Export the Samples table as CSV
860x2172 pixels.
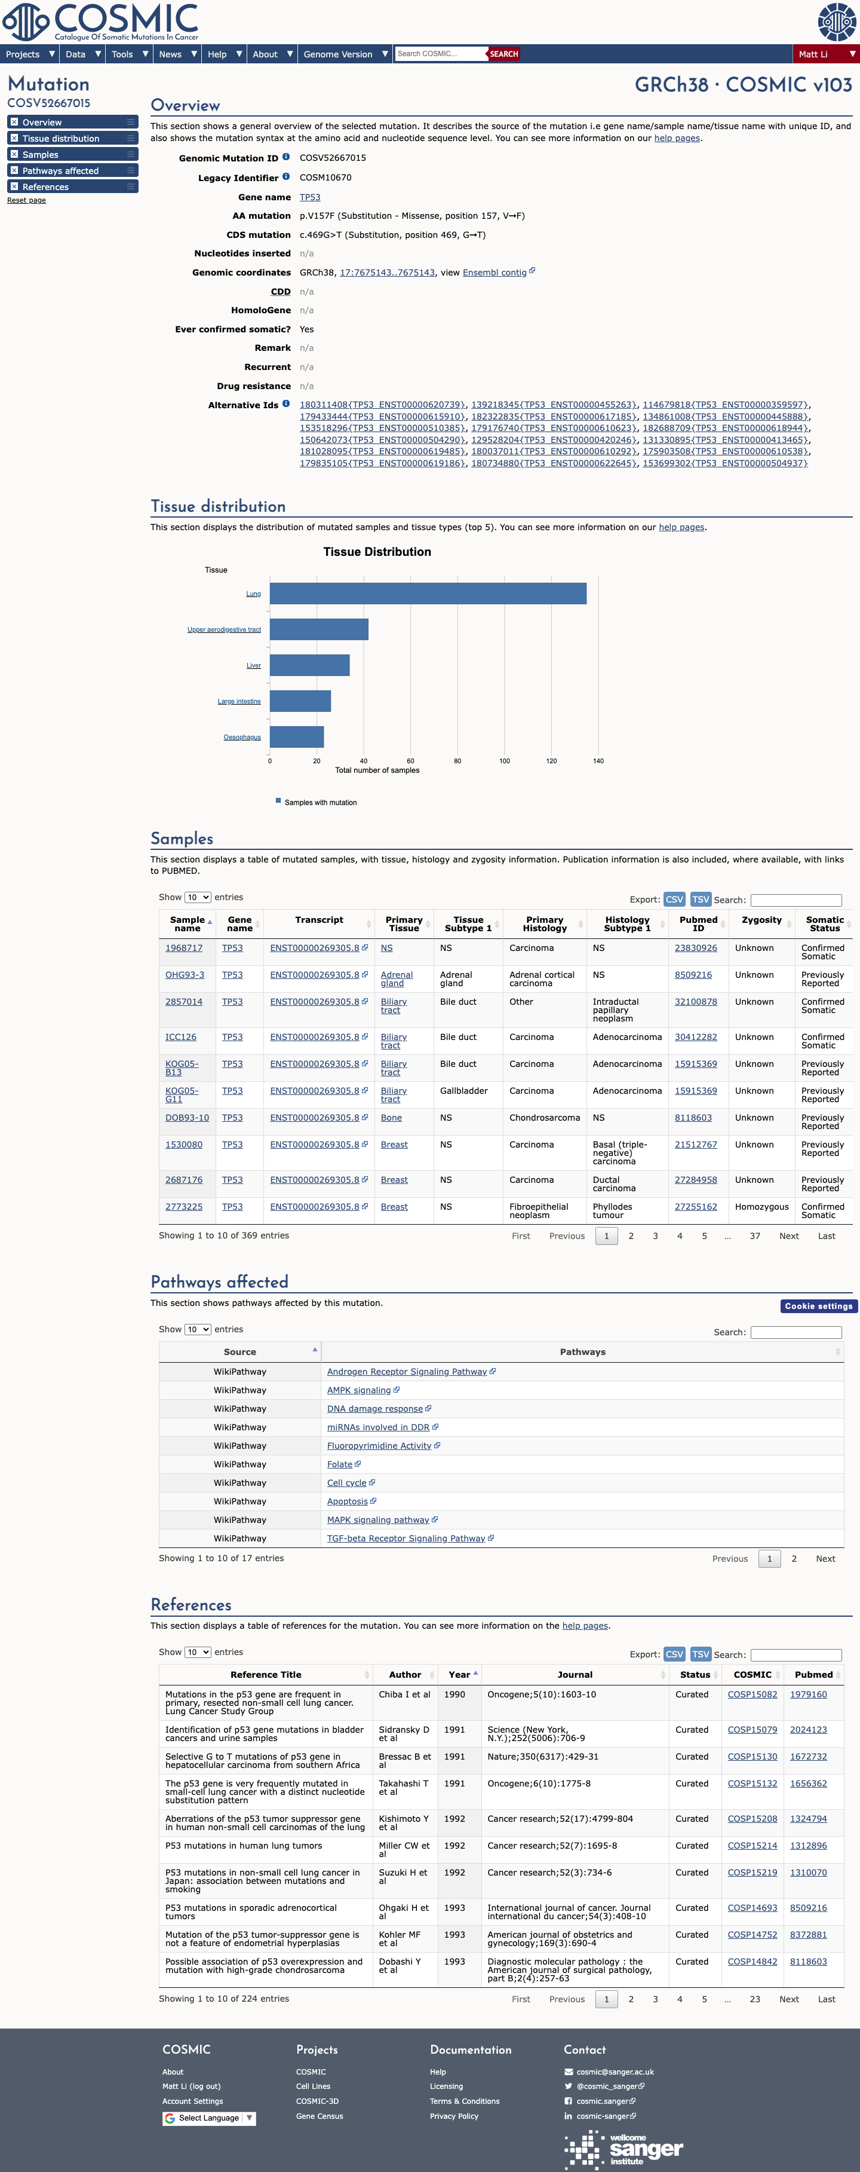click(674, 899)
